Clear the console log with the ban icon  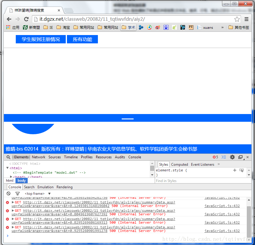click(x=8, y=194)
